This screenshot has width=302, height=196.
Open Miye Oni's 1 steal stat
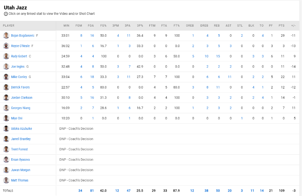point(242,118)
